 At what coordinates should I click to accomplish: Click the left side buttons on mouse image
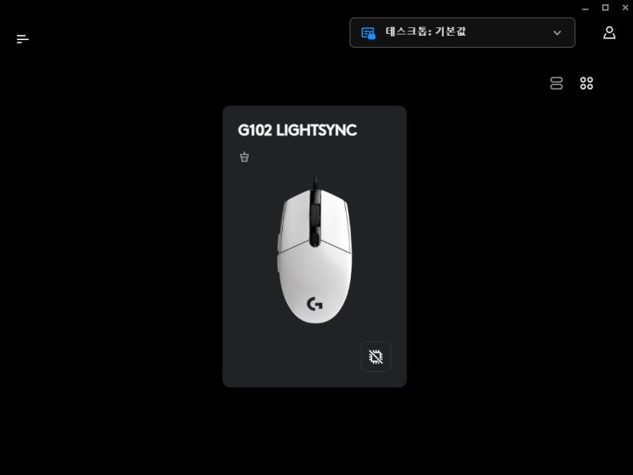point(279,252)
